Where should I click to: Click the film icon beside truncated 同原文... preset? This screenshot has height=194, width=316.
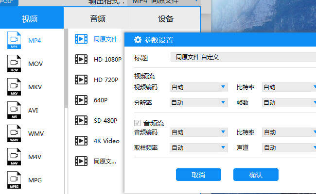click(81, 161)
